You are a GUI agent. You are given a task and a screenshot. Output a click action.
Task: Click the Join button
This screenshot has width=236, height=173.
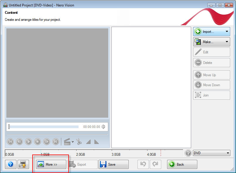[211, 95]
